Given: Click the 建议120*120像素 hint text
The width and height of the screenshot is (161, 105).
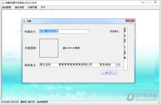Looking at the screenshot, I should point(71,48).
